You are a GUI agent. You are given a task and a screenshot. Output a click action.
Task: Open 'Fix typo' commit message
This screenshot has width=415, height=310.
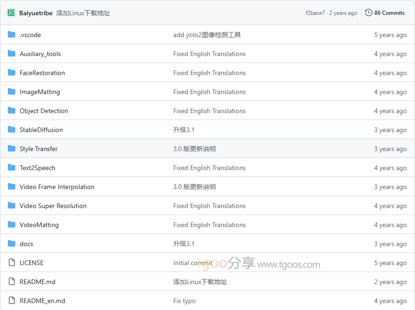click(x=184, y=301)
